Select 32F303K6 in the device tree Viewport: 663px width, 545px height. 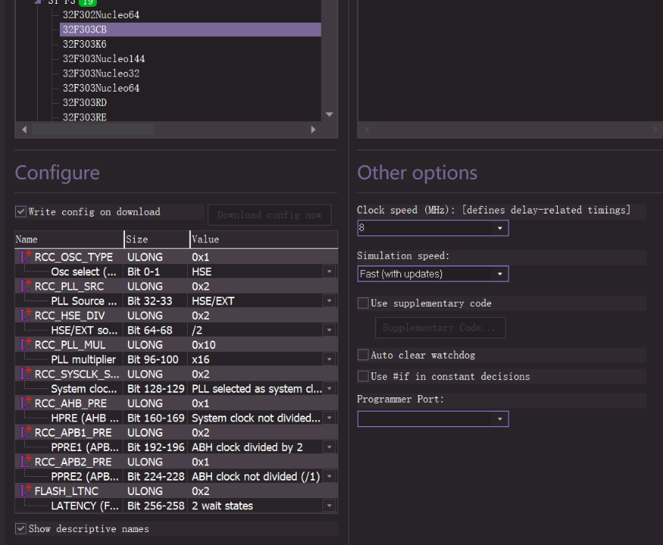pos(85,44)
